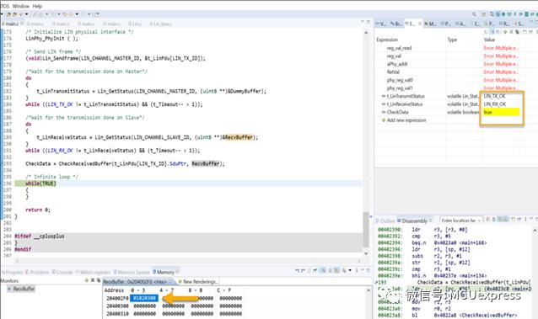Screen dimensions: 538x319
Task: Click the highlighted RecvBuffer on line 189
Action: pyautogui.click(x=239, y=137)
